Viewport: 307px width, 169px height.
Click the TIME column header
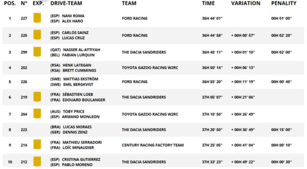pos(208,3)
